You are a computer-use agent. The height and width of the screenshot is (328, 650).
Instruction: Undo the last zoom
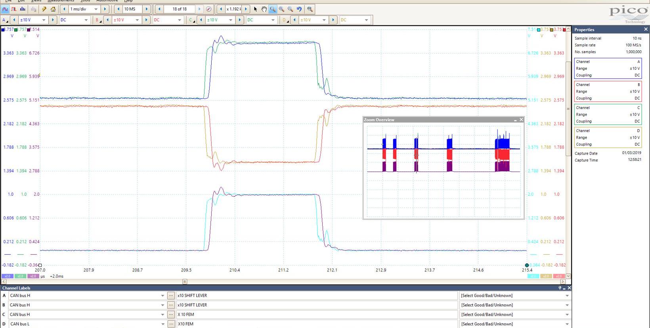299,9
